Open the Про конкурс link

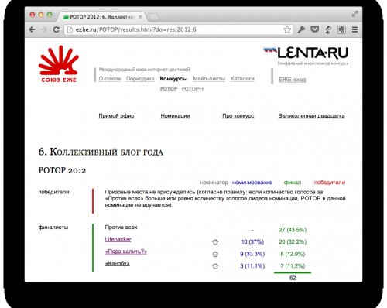238,116
